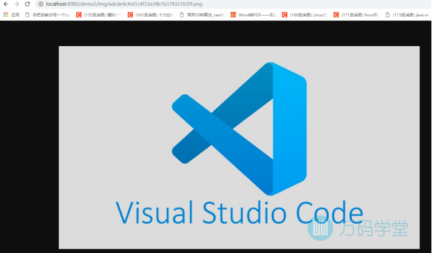Click the browser forward arrow
This screenshot has height=253, width=432.
tap(17, 4)
